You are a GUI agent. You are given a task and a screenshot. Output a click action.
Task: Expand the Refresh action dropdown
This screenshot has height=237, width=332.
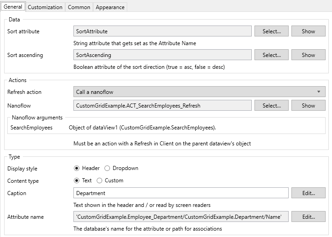tap(199, 92)
